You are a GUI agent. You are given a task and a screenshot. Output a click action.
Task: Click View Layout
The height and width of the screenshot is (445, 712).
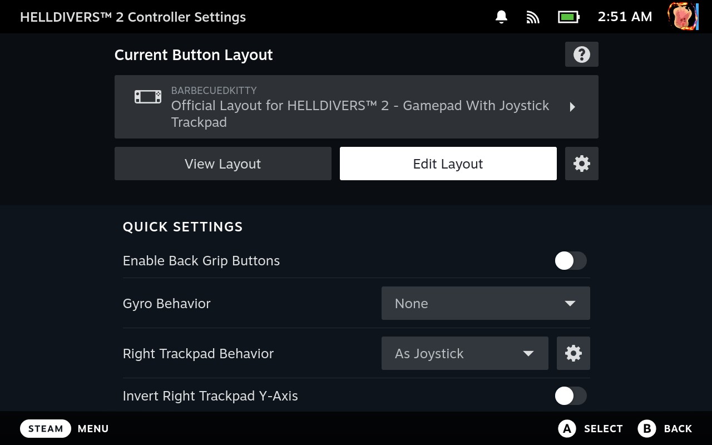222,164
